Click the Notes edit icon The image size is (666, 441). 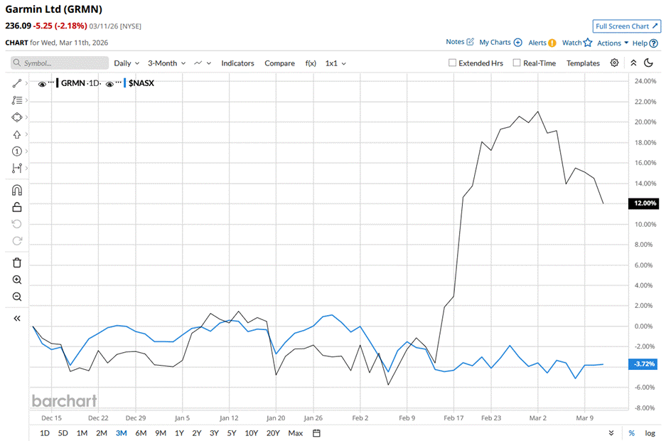pos(471,42)
